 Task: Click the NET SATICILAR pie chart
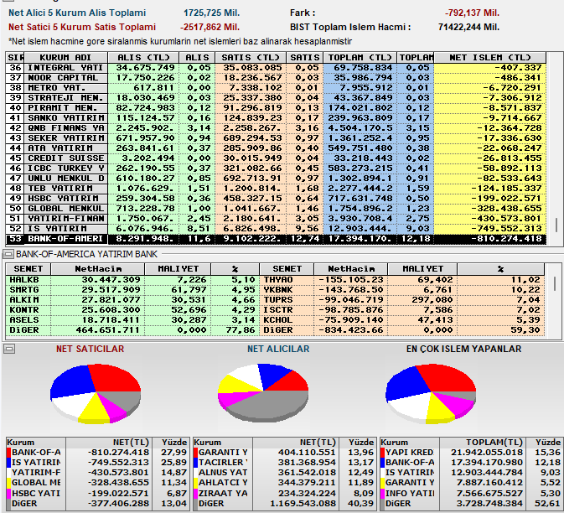[96, 393]
